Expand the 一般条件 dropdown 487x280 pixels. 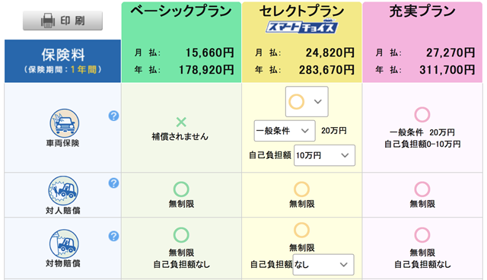point(285,131)
